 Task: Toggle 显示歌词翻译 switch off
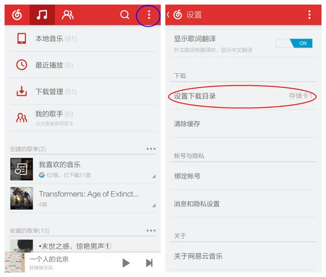(294, 43)
